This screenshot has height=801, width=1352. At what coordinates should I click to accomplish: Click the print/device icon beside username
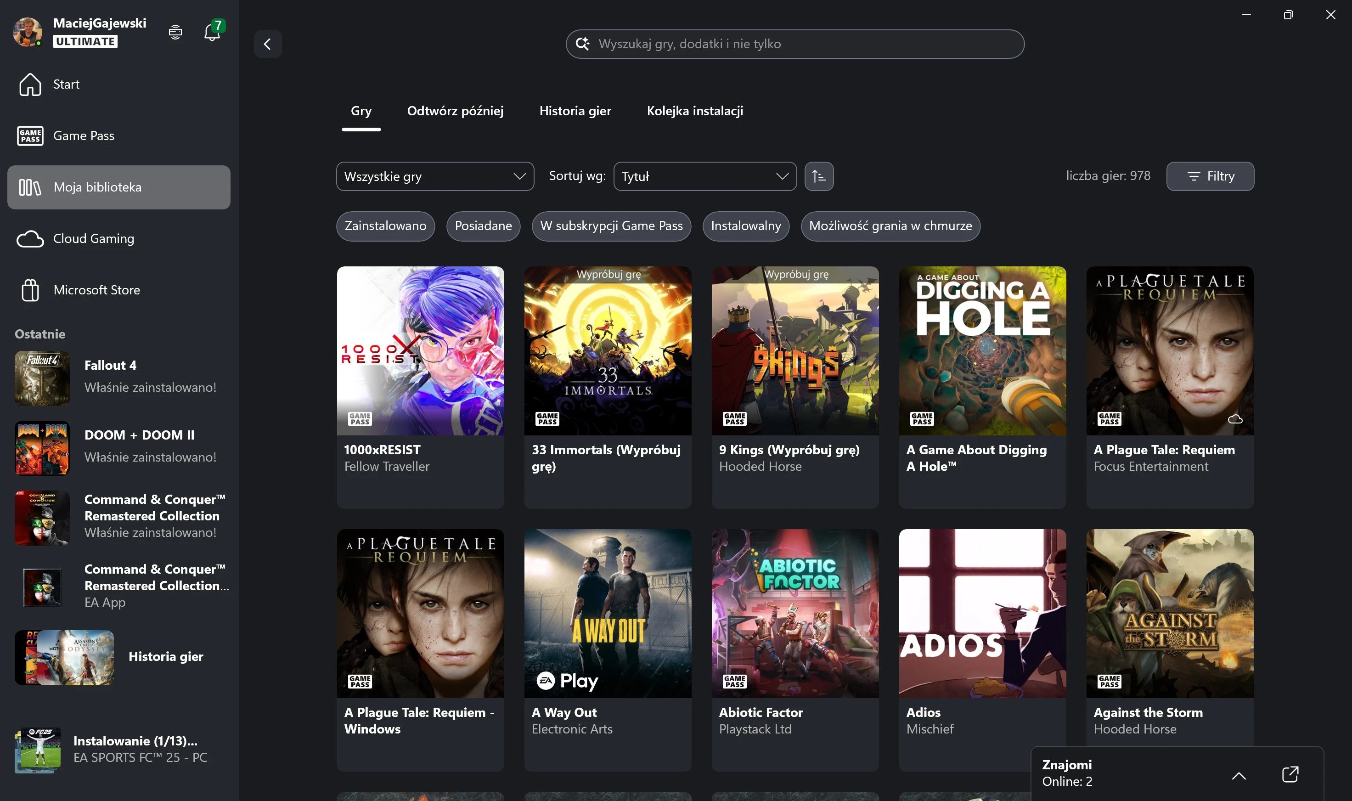point(175,33)
